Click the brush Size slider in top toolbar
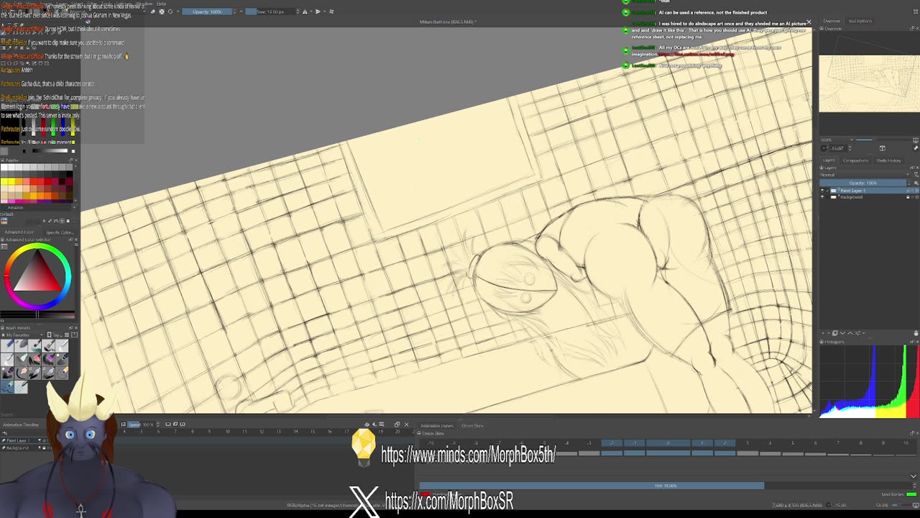Image resolution: width=920 pixels, height=518 pixels. coord(270,12)
